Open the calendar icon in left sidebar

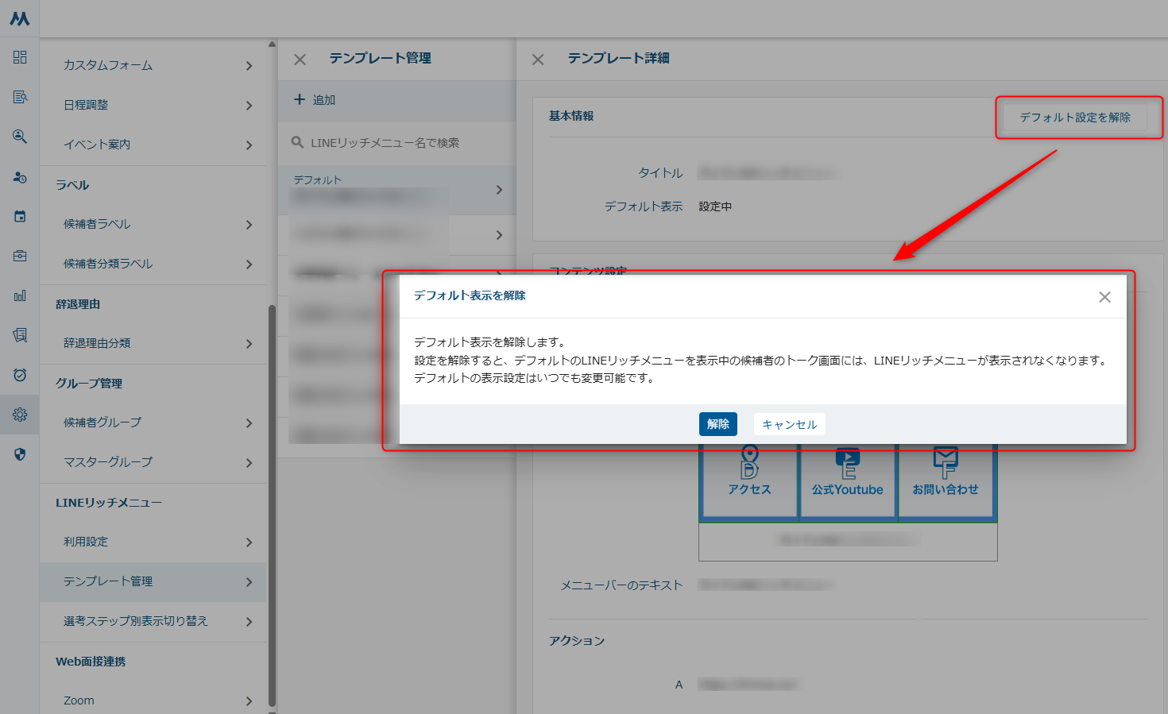tap(20, 216)
